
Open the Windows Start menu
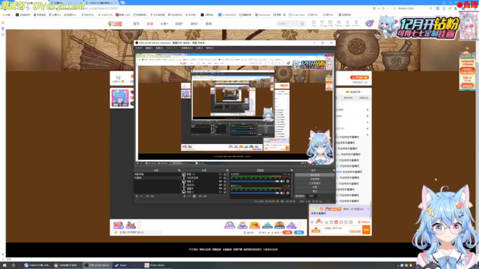4,265
